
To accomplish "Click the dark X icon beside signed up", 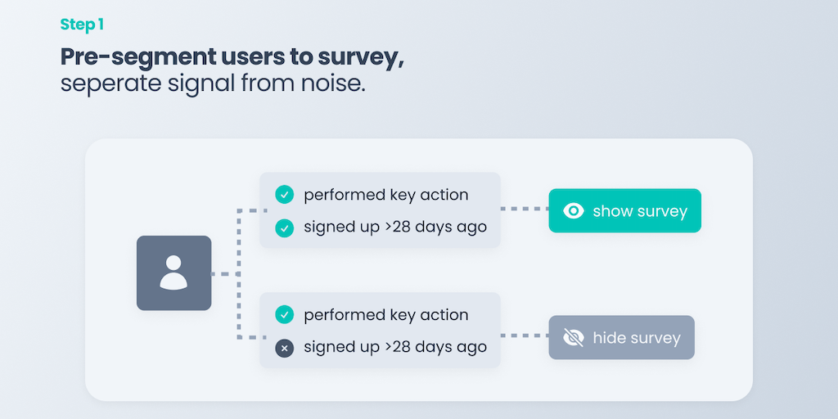I will pyautogui.click(x=284, y=348).
